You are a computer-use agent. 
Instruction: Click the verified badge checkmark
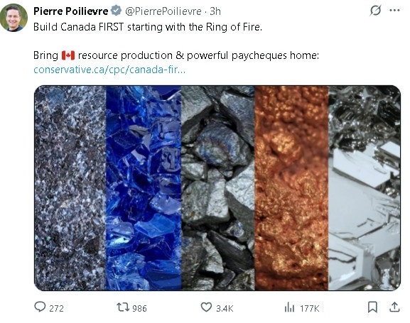tap(116, 11)
